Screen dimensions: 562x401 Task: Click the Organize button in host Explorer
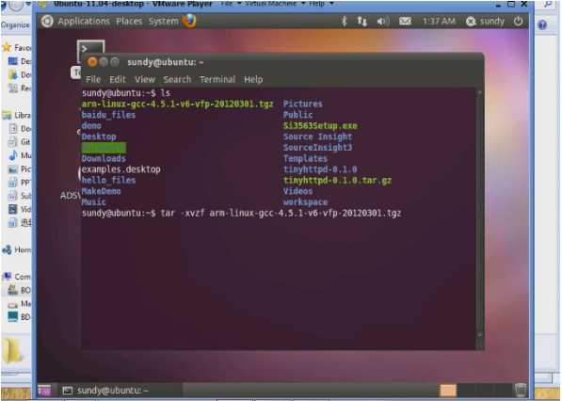(x=15, y=24)
